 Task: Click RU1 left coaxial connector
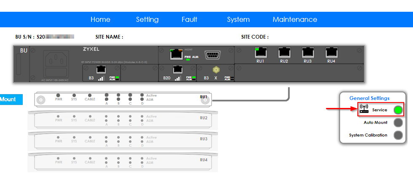(x=41, y=100)
